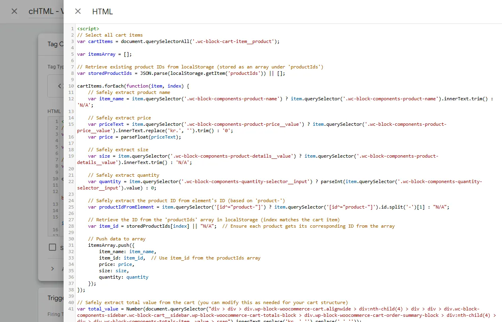The height and width of the screenshot is (322, 502).
Task: Click the 'cartItems.forEach(function' line
Action: (x=133, y=86)
